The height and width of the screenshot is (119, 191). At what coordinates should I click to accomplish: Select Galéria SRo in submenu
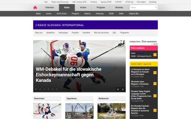[134, 14]
